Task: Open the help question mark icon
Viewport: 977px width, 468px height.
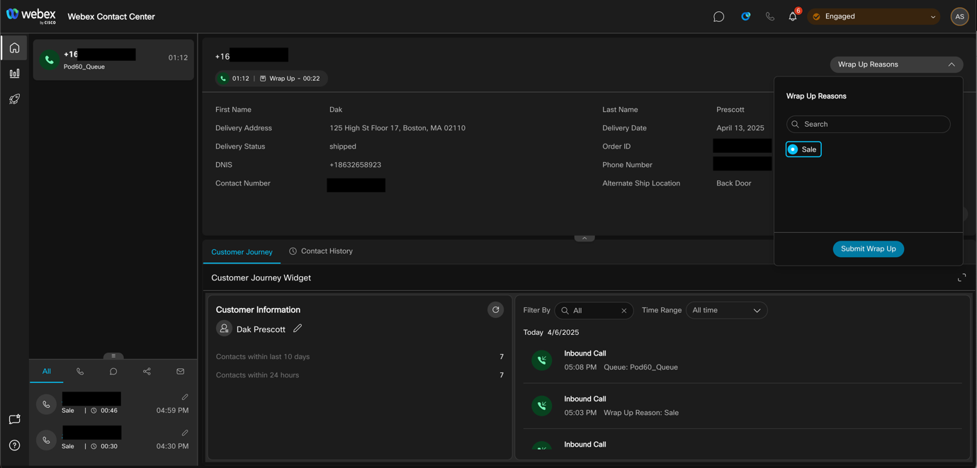Action: tap(14, 445)
